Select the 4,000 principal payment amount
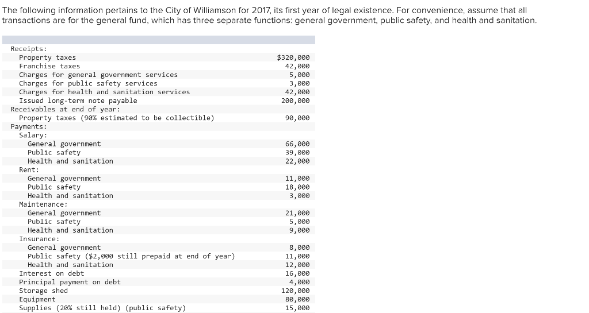This screenshot has width=589, height=313. coord(299,282)
